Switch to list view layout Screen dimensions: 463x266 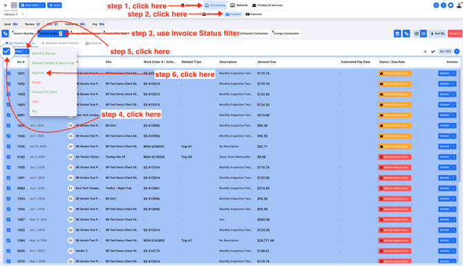click(x=424, y=34)
